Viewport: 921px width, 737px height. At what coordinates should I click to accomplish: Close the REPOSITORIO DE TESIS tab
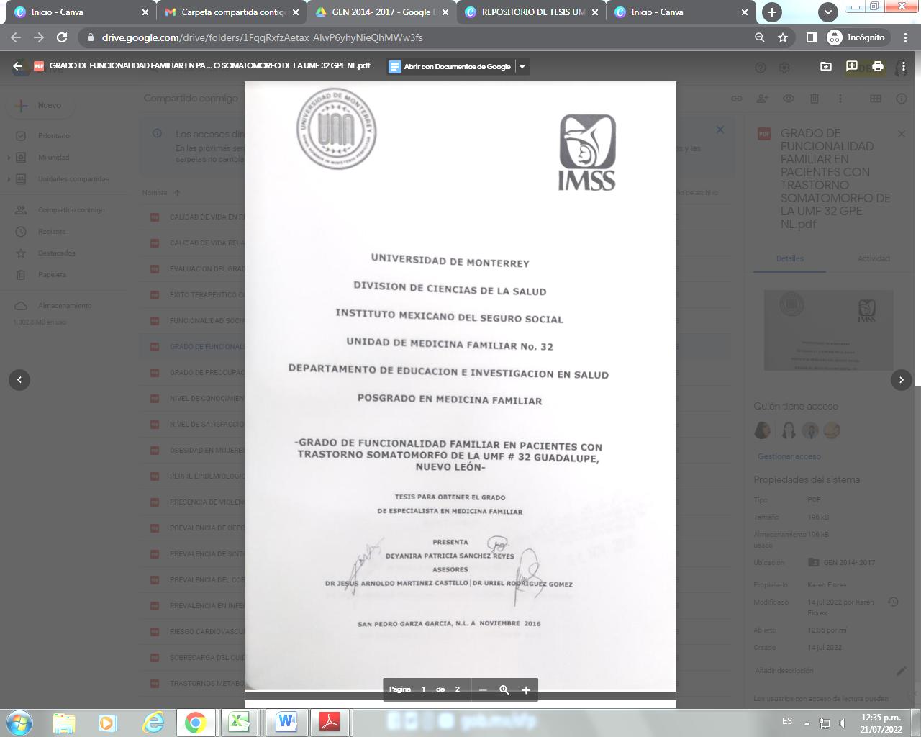tap(594, 12)
